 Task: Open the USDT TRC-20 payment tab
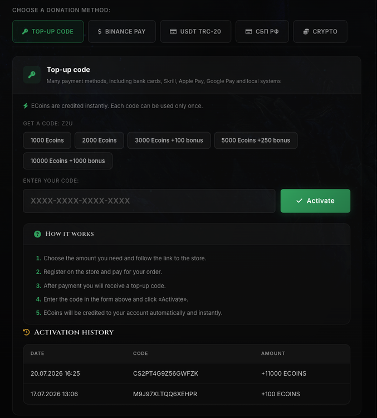click(x=195, y=31)
